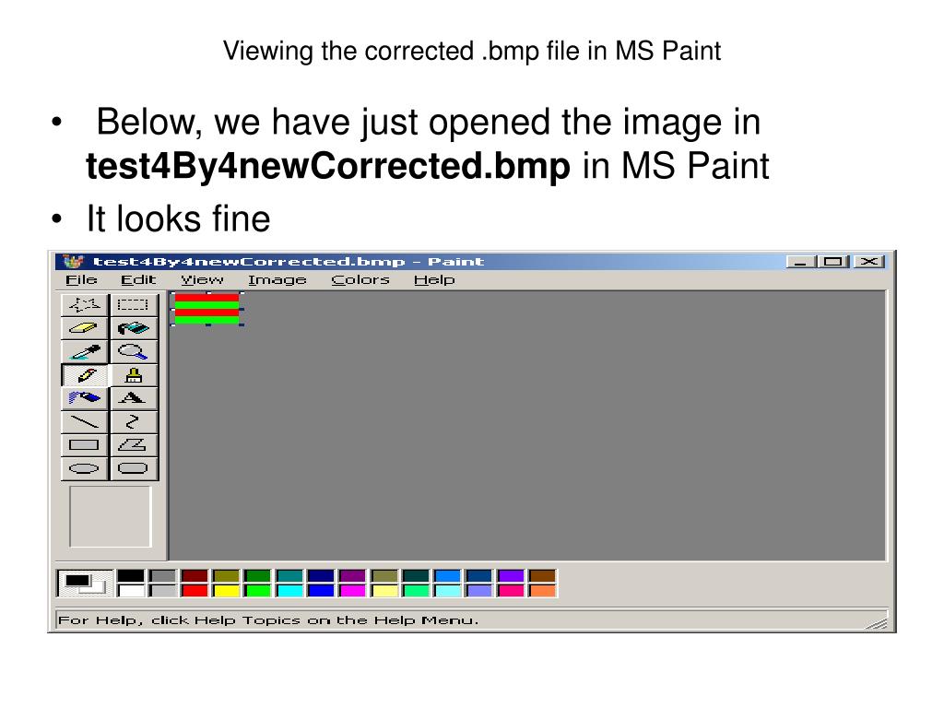Select the Rectangle shape tool
Image resolution: width=944 pixels, height=708 pixels.
(x=85, y=445)
